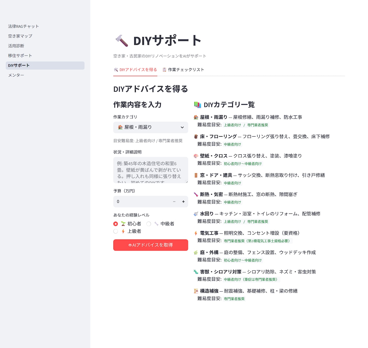The image size is (368, 348).
Task: Decrease budget with the minus stepper
Action: click(x=174, y=201)
